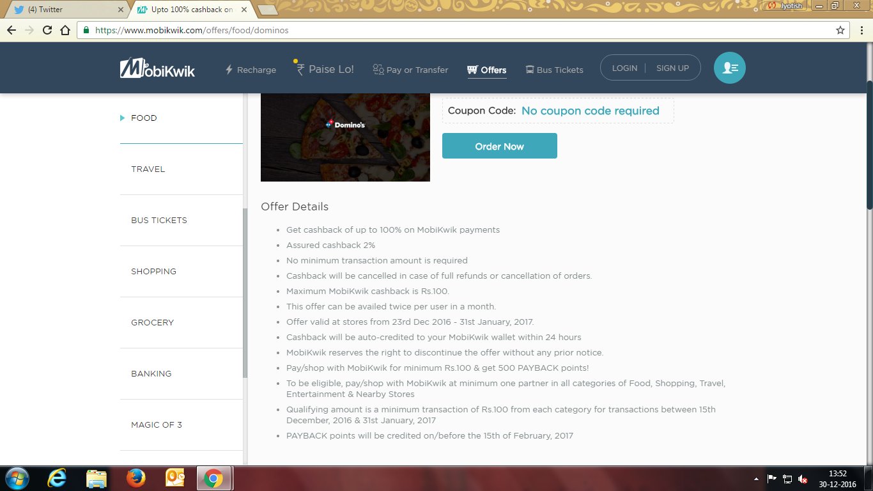Open the Action Center flag icon

pos(771,478)
